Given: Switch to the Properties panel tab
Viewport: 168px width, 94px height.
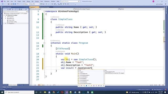Looking at the screenshot, I should (x=6, y=85).
